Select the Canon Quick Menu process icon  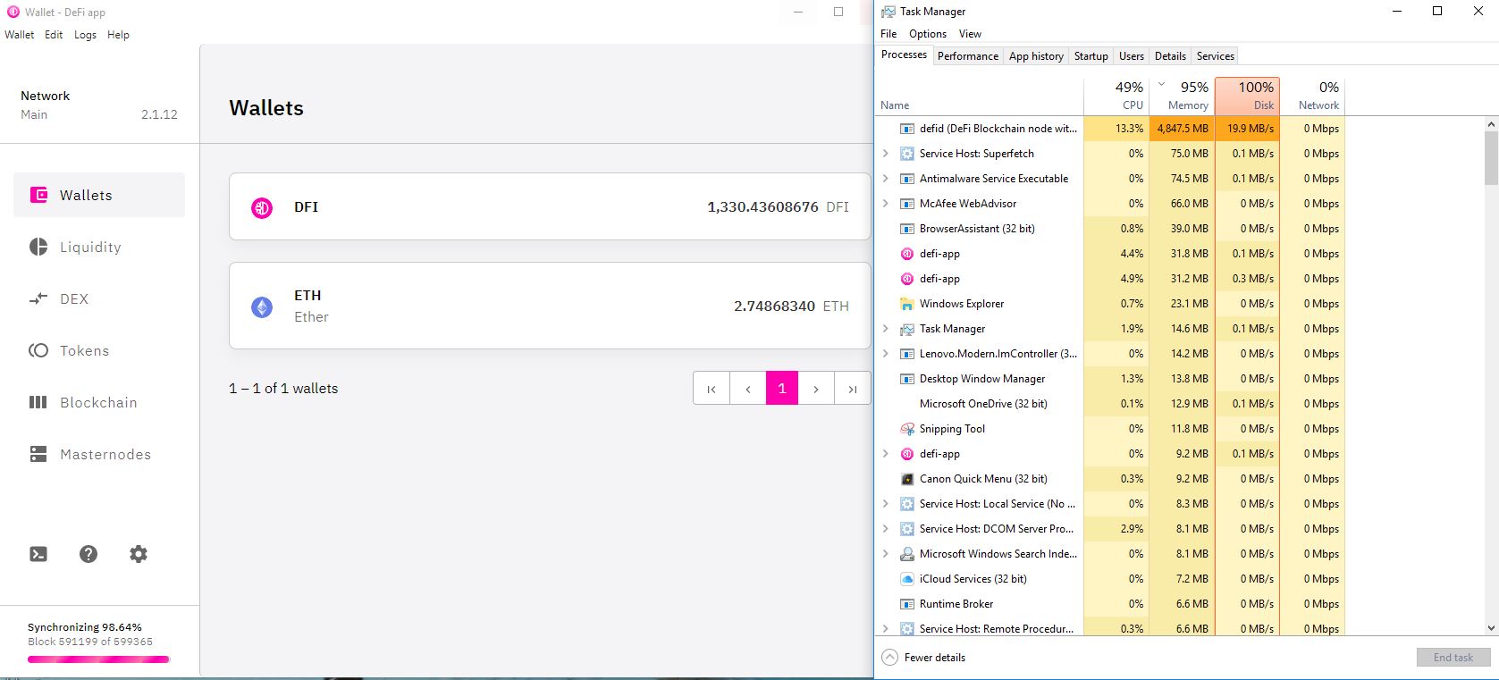coord(907,479)
